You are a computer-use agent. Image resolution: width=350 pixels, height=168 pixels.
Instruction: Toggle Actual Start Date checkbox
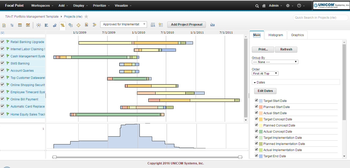[256, 113]
